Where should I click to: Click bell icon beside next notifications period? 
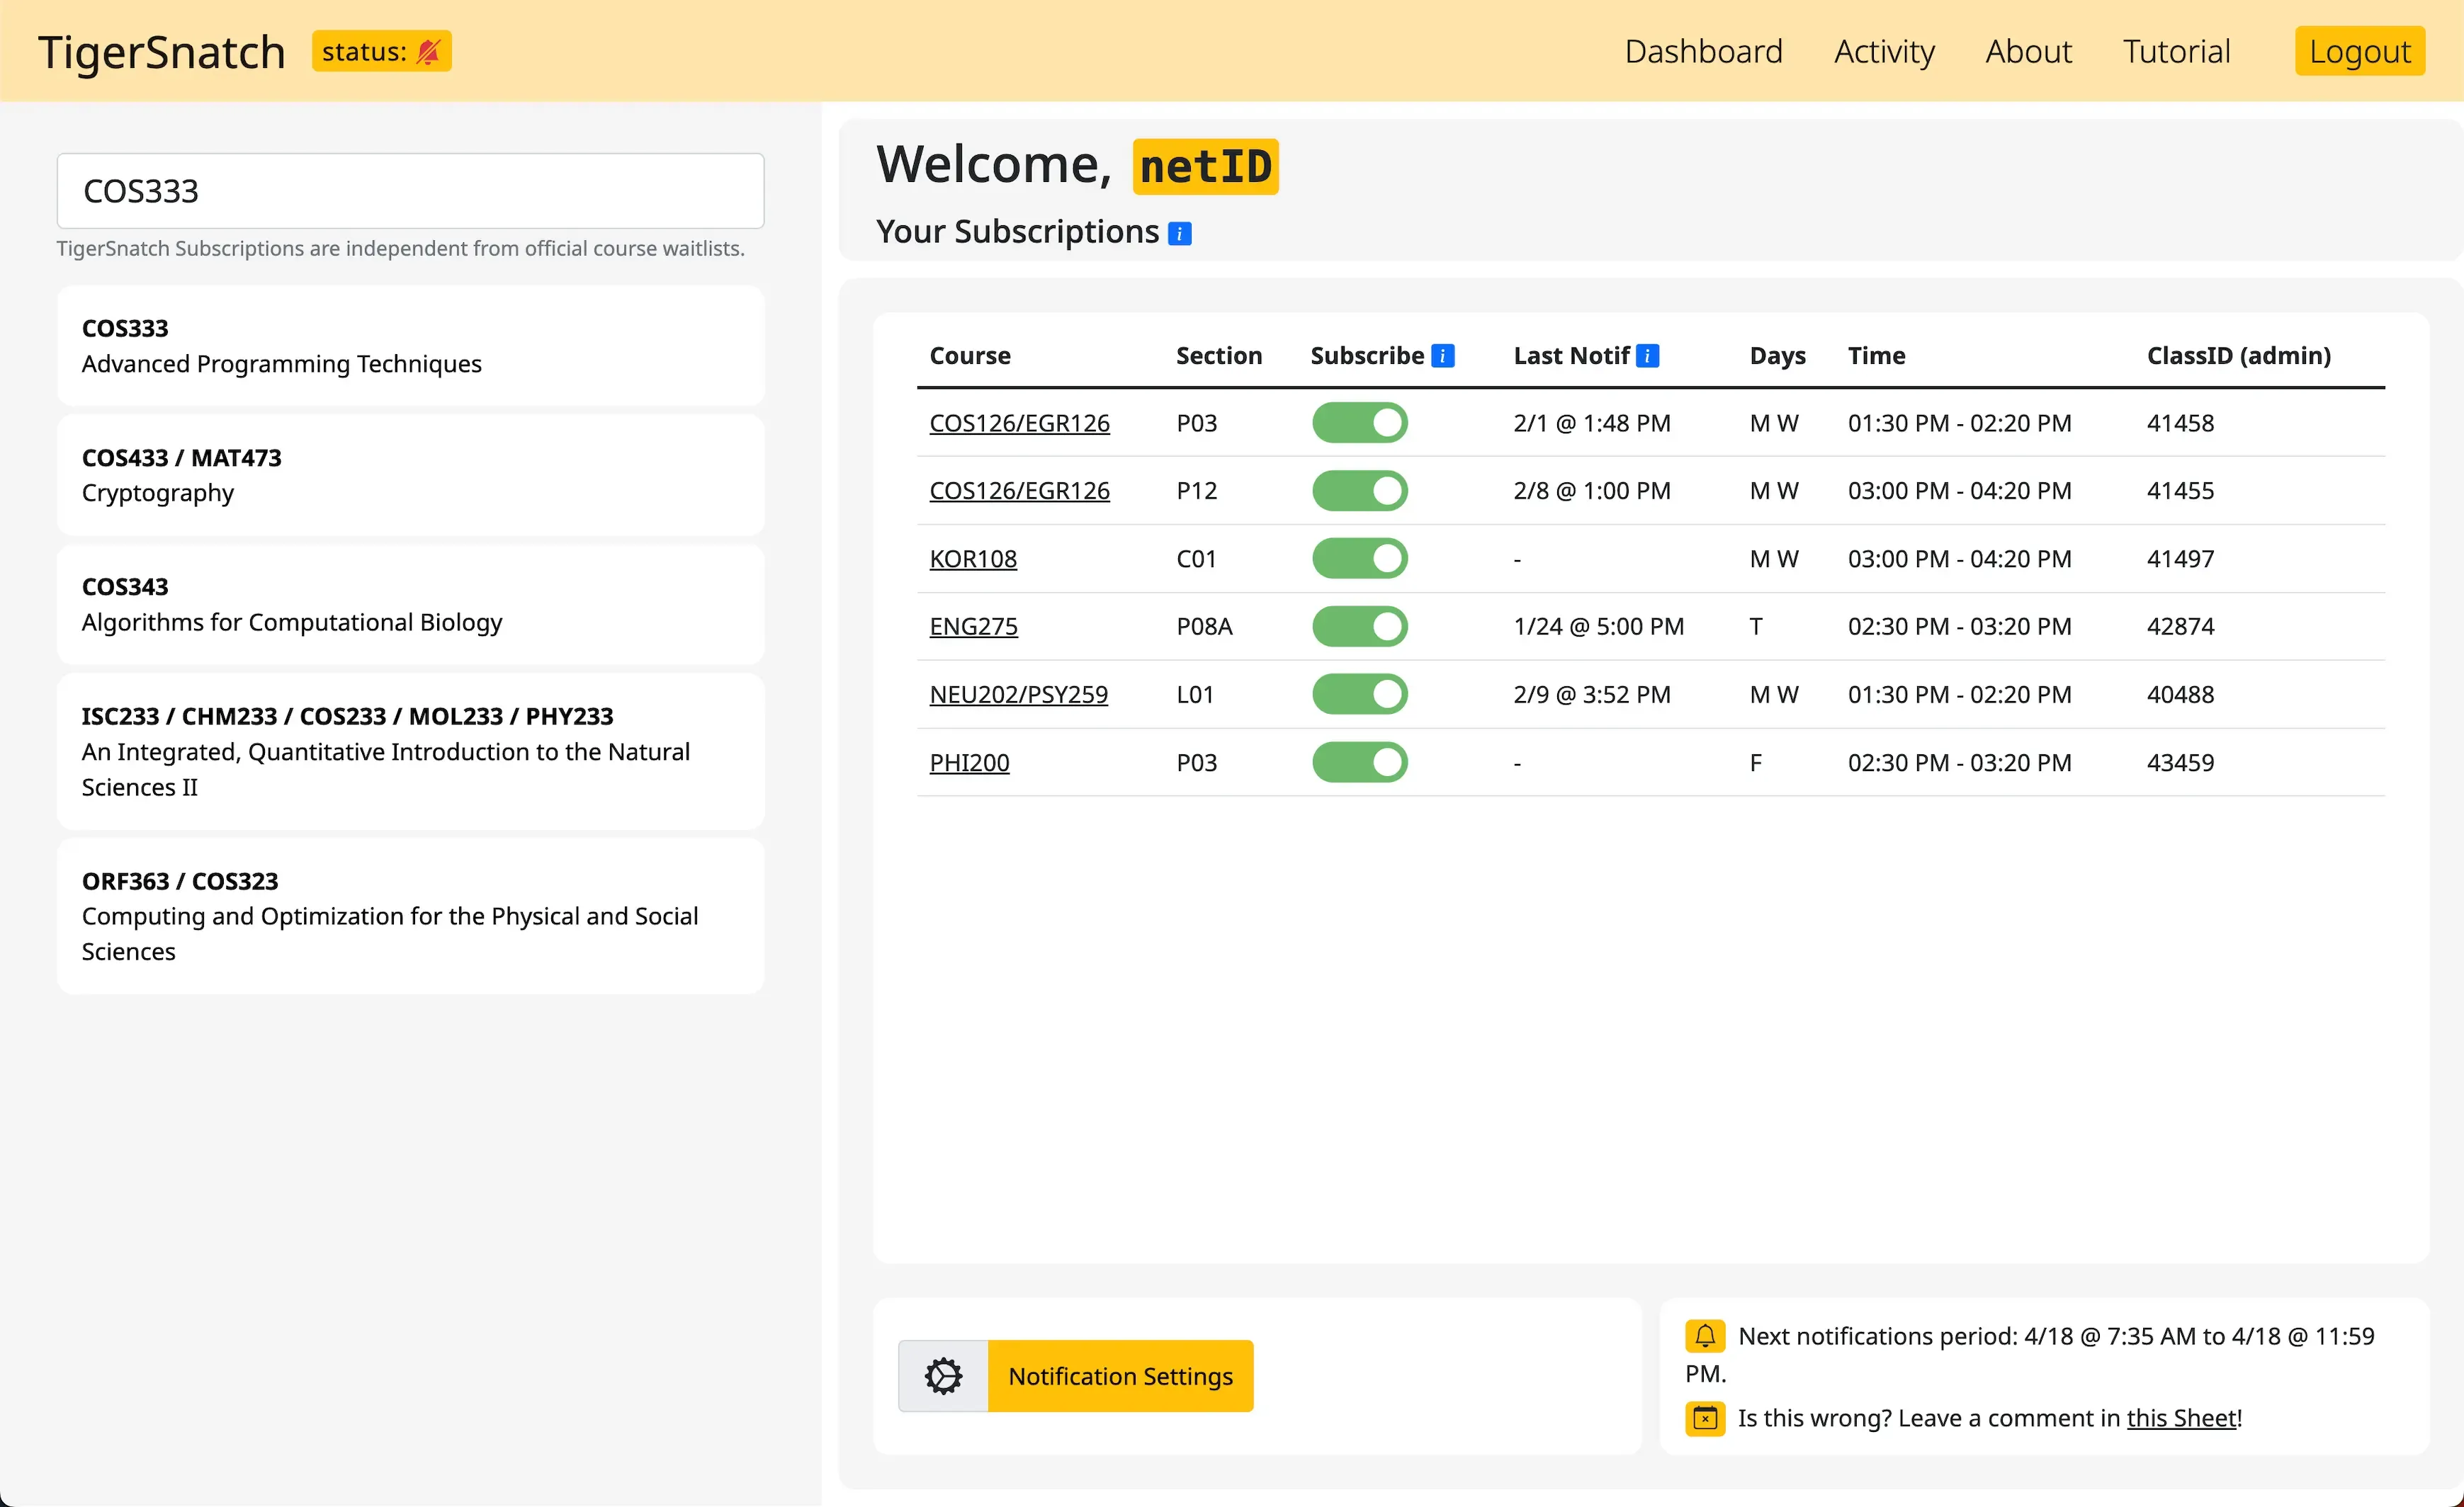(x=1705, y=1336)
